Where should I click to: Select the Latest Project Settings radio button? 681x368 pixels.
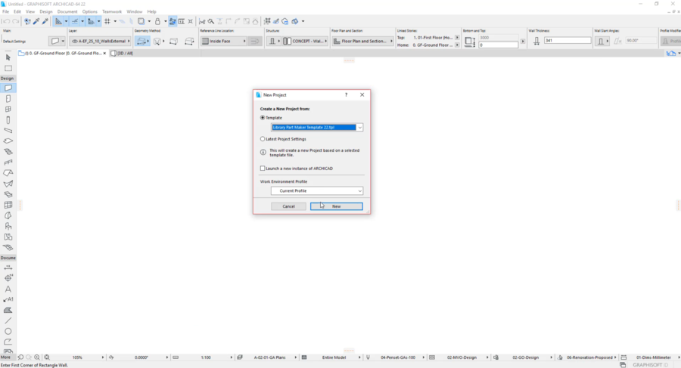click(263, 139)
